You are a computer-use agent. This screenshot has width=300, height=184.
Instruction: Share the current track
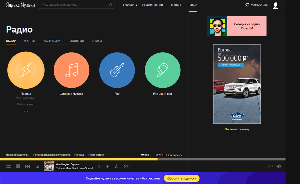coord(116,166)
